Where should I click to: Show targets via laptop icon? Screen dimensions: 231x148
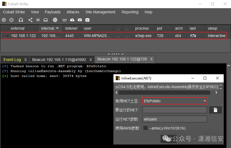pyautogui.click(x=46, y=20)
